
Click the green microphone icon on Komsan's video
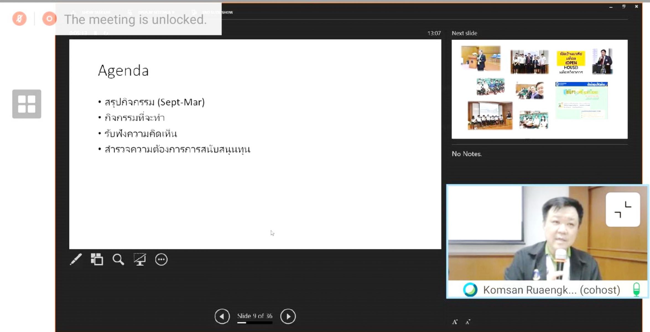(636, 289)
